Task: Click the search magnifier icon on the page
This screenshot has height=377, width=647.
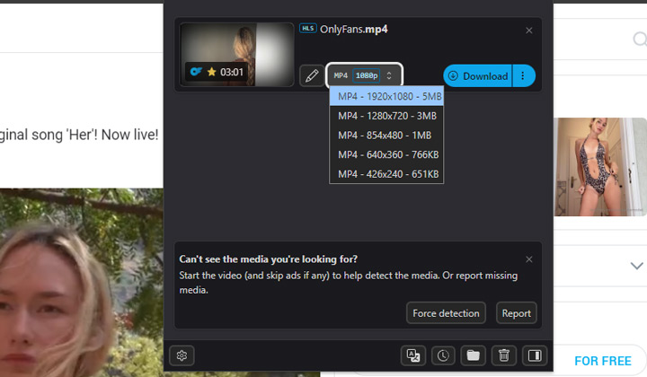Action: tap(640, 39)
